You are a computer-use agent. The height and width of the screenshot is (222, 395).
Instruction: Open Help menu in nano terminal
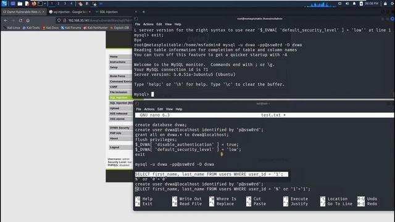click(179, 109)
